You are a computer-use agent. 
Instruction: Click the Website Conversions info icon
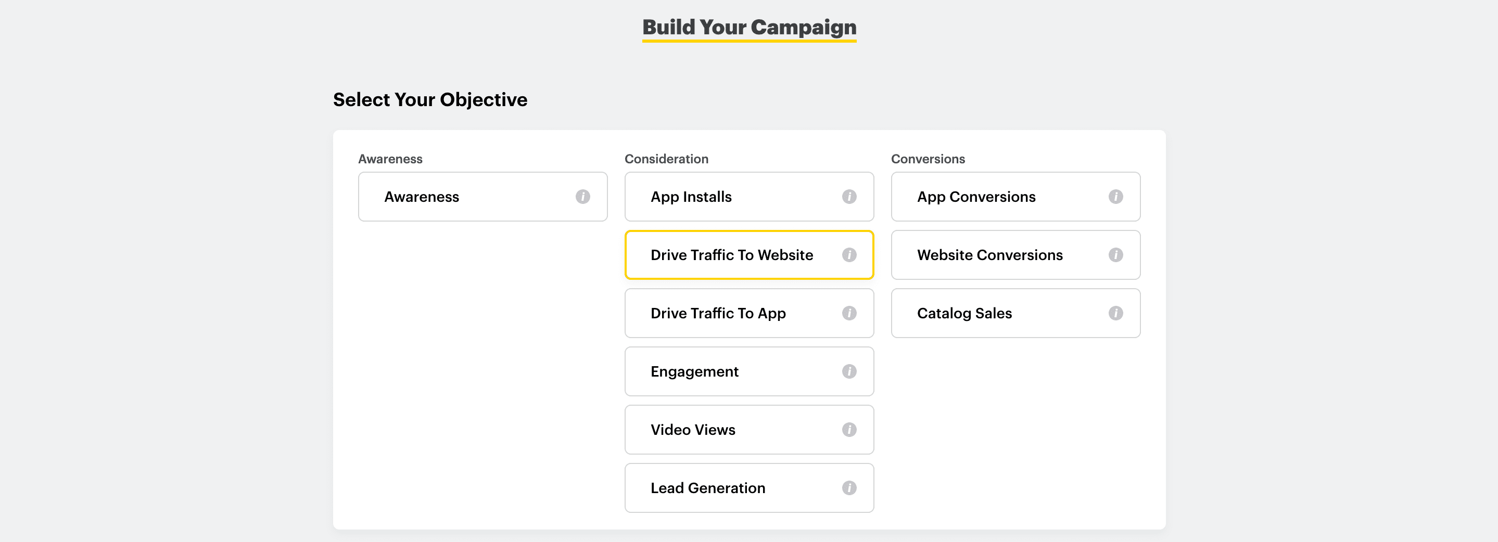tap(1115, 255)
